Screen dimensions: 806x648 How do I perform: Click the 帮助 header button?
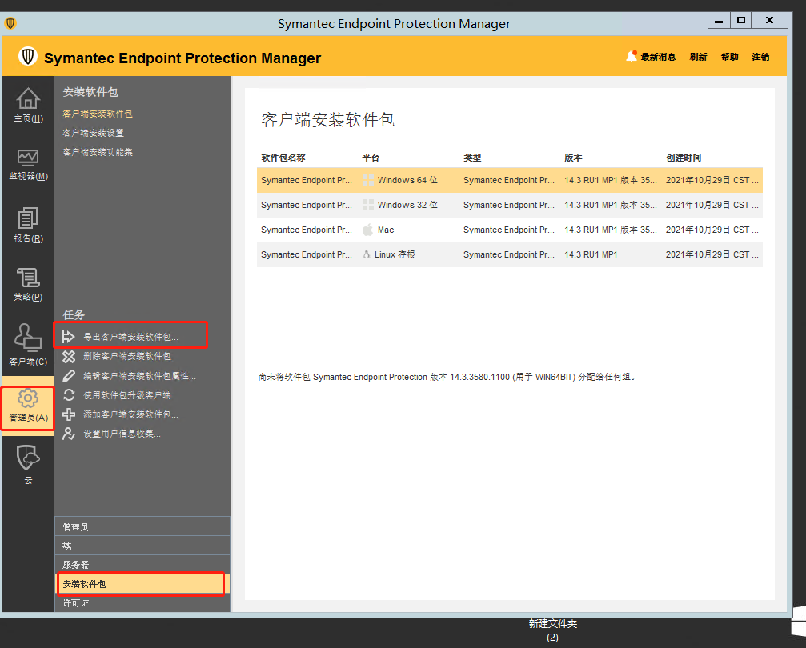point(729,57)
